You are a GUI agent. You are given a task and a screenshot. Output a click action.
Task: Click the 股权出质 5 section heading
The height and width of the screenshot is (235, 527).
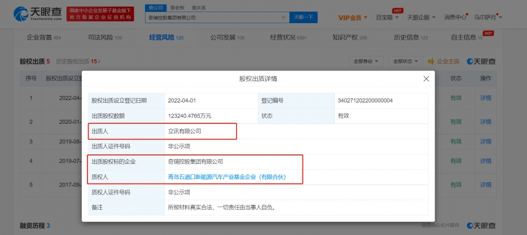[x=35, y=61]
